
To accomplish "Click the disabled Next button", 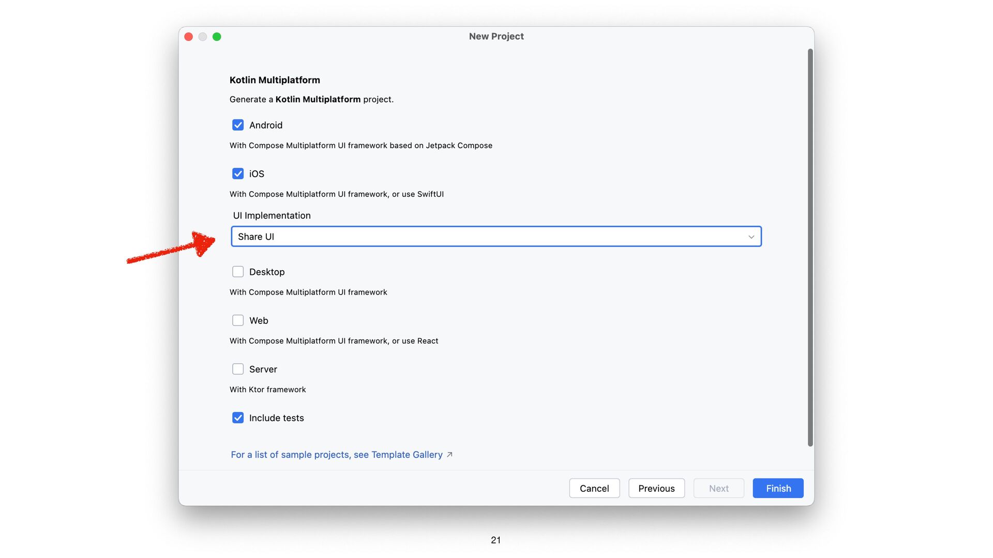I will pos(718,488).
